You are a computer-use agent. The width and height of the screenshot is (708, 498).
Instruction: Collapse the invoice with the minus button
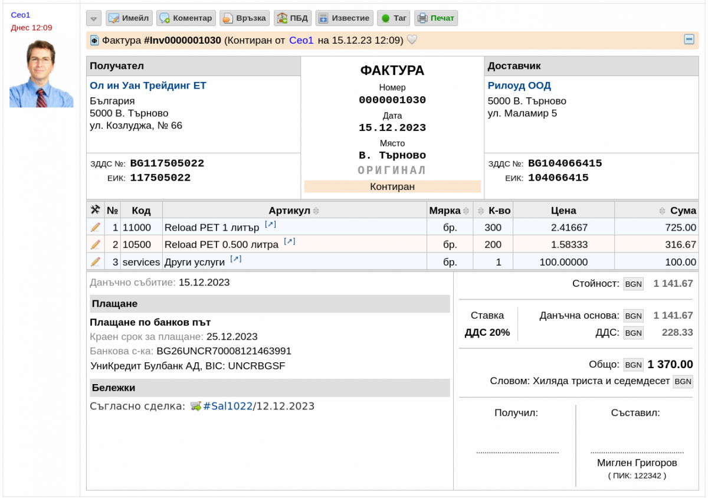[689, 40]
